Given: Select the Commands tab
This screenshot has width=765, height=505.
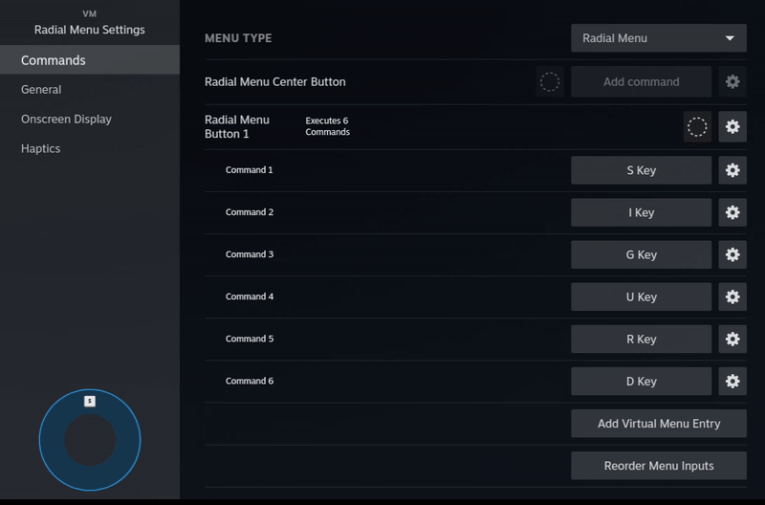Looking at the screenshot, I should (54, 60).
